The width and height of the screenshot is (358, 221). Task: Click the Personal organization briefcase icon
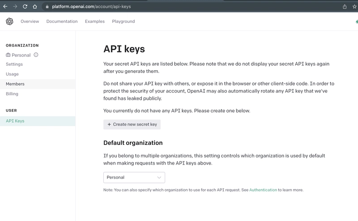[8, 55]
